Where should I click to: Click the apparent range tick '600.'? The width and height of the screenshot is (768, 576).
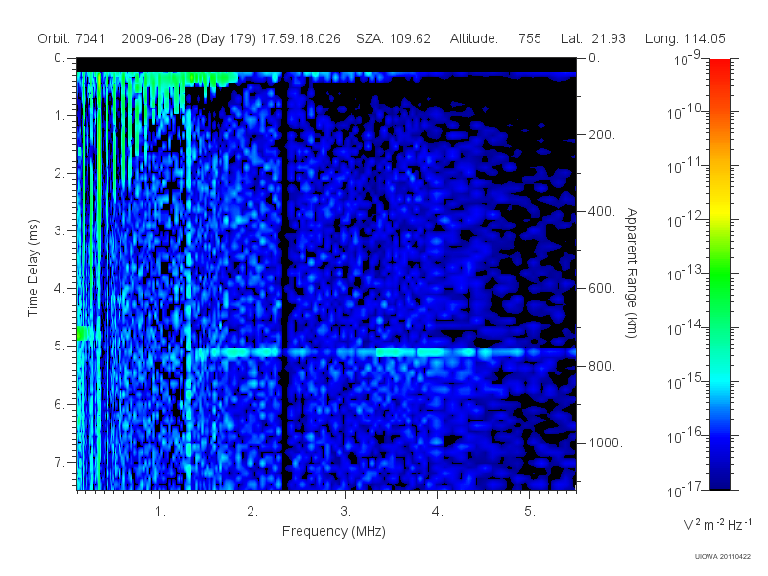602,289
